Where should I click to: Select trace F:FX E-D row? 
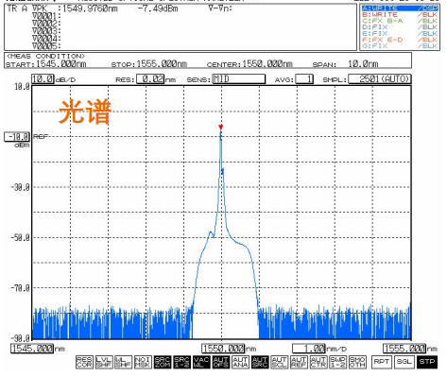coord(400,40)
